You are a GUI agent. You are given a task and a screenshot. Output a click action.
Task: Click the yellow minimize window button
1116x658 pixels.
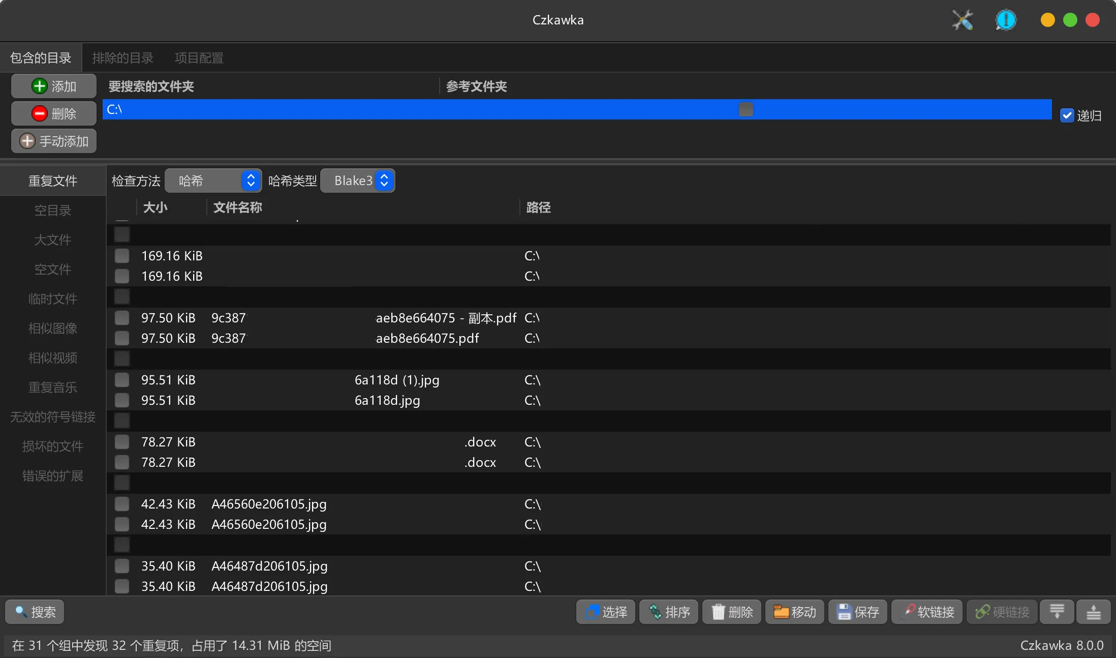tap(1048, 20)
